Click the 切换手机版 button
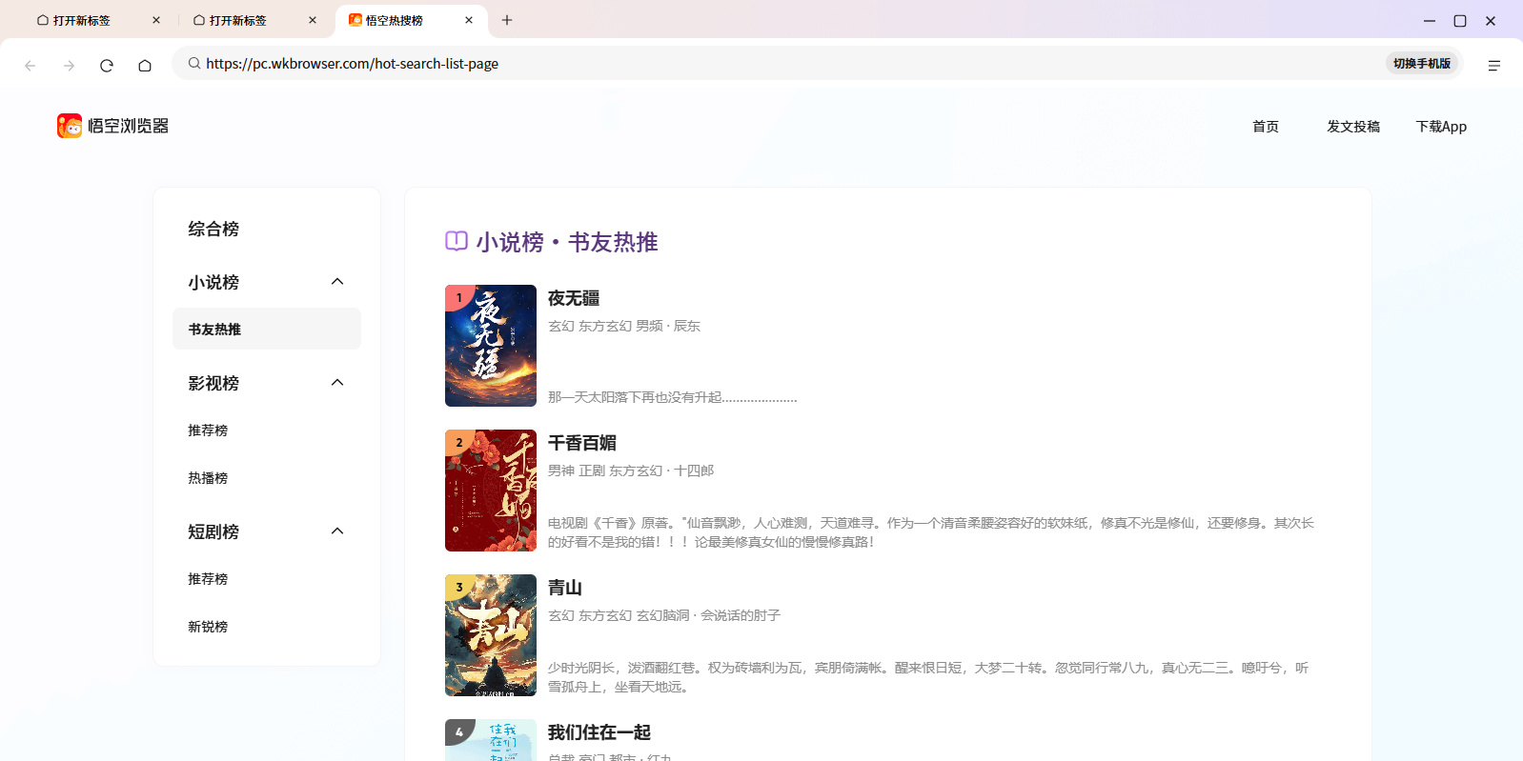This screenshot has width=1523, height=761. click(1422, 64)
